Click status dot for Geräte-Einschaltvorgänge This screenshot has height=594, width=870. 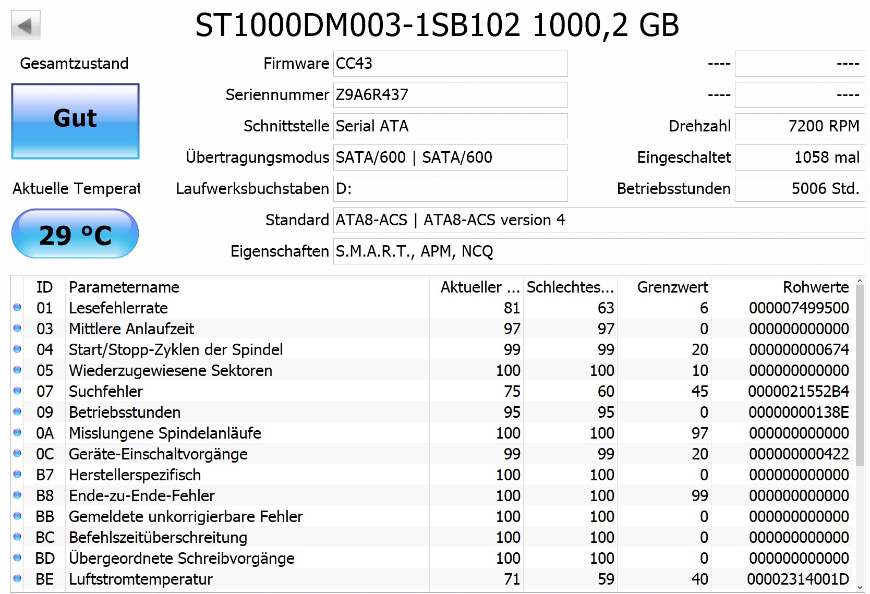pyautogui.click(x=17, y=453)
